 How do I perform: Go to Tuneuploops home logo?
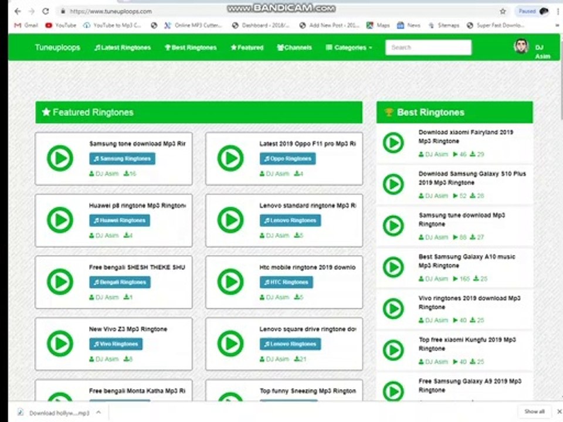[57, 47]
